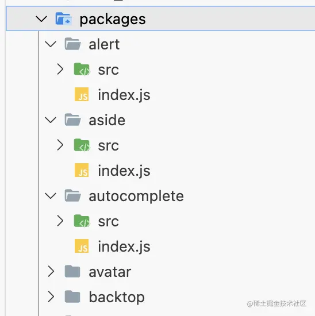
Task: Collapse the packages folder chevron
Action: click(41, 19)
